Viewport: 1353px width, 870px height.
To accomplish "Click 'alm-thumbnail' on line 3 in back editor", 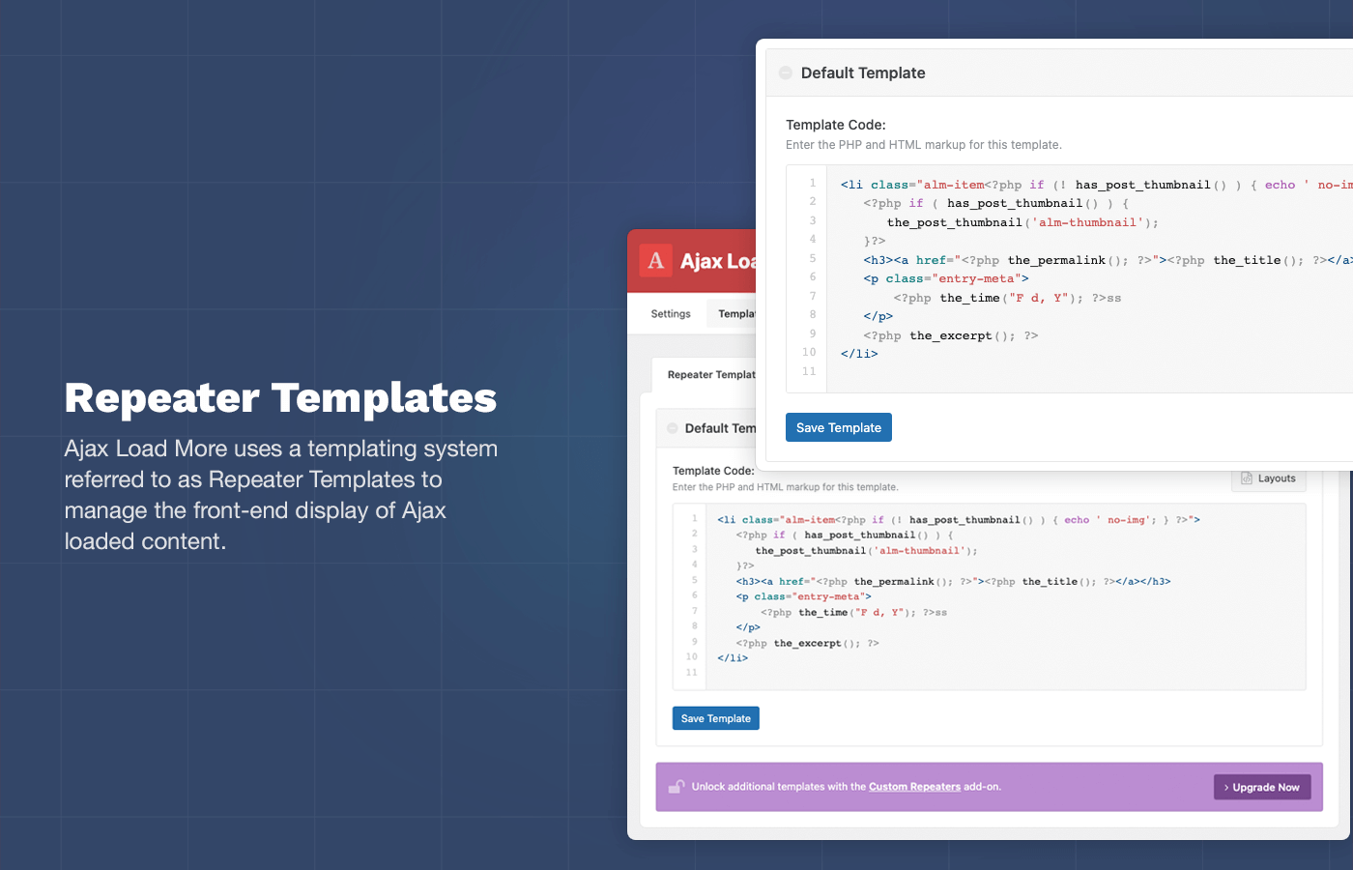I will point(920,551).
